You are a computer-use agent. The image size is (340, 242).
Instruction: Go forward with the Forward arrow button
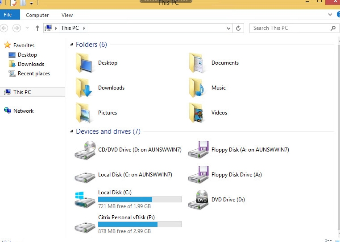pyautogui.click(x=17, y=28)
